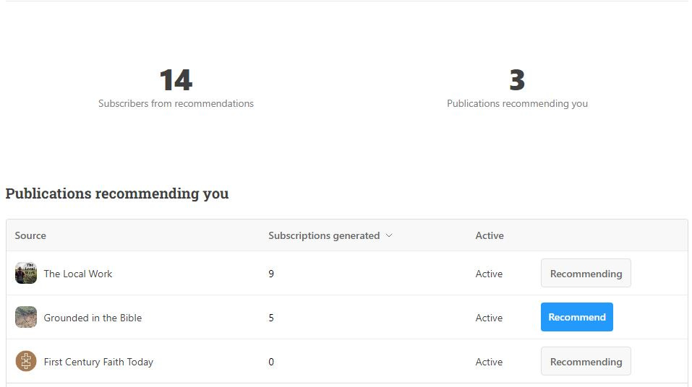This screenshot has width=692, height=387.
Task: Click Subscribers from recommendations label
Action: (x=176, y=103)
